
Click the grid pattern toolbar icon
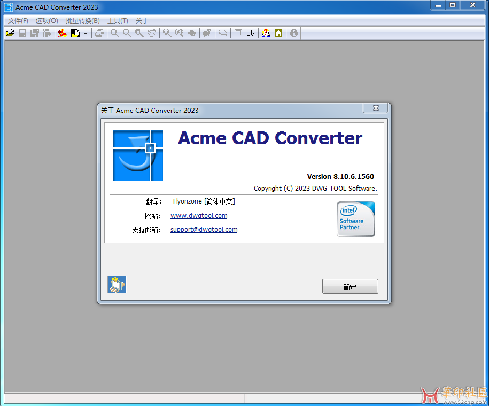click(238, 33)
